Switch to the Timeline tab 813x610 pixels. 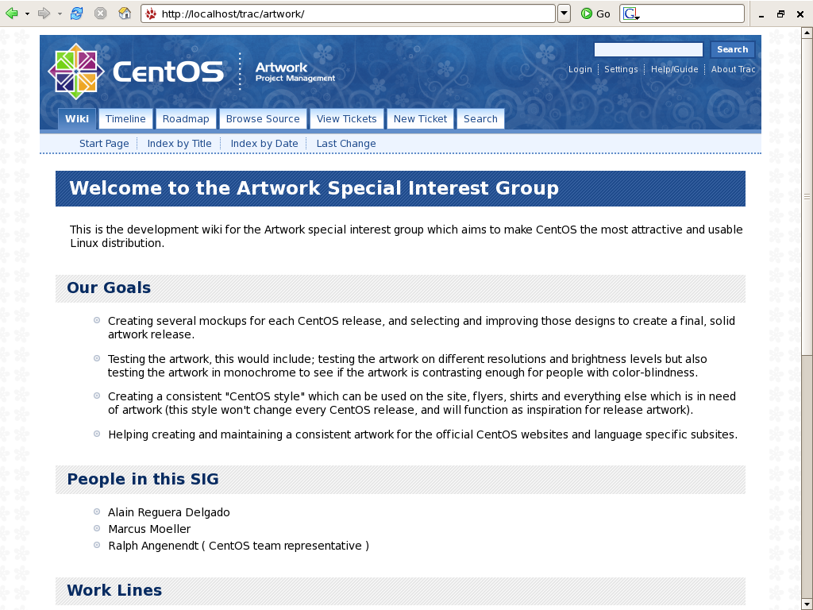125,119
